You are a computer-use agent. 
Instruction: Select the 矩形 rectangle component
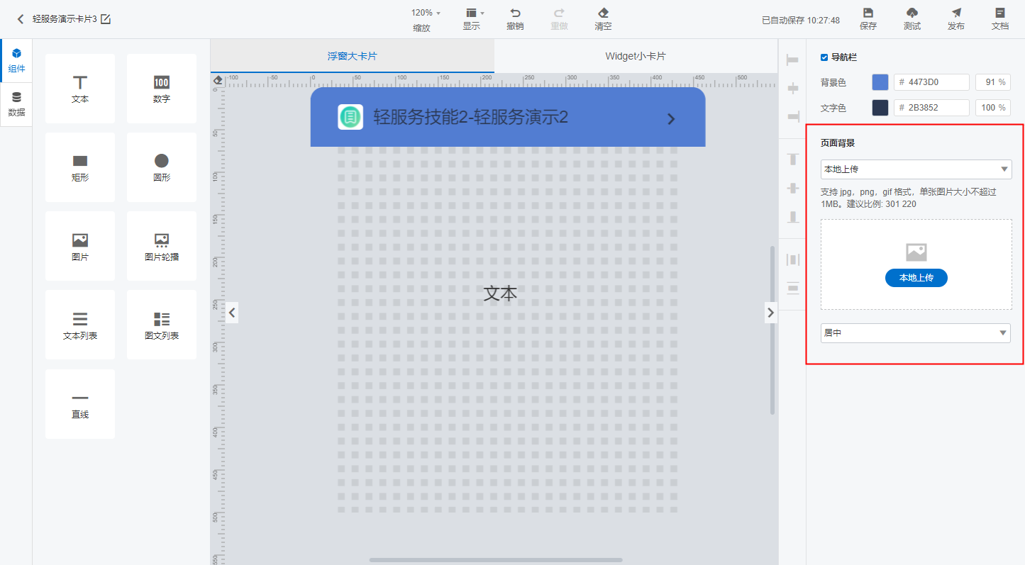coord(80,167)
